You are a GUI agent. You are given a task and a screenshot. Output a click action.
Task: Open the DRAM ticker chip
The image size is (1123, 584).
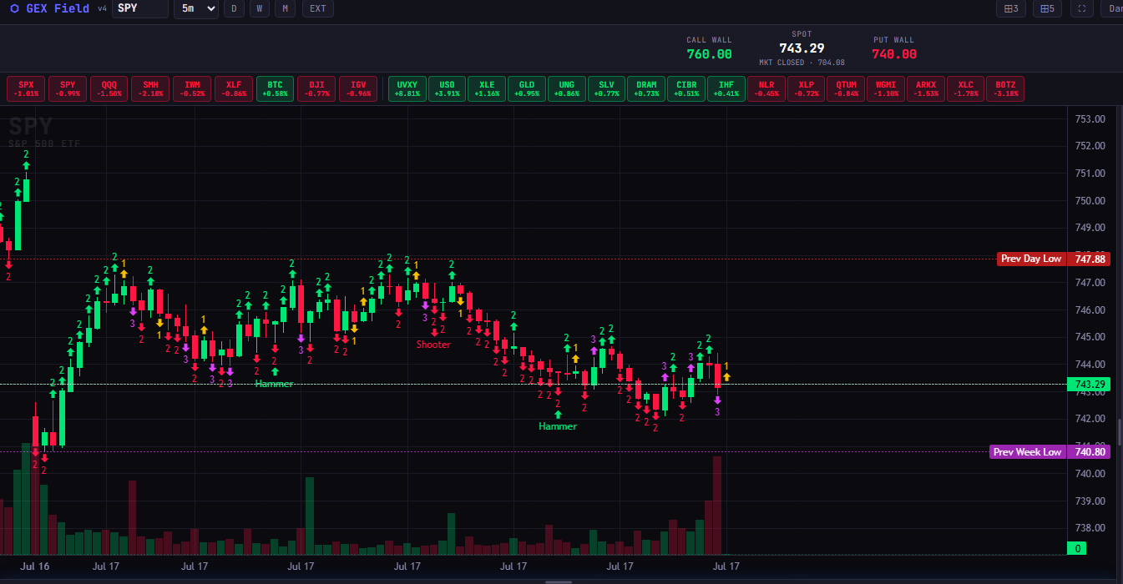(x=646, y=88)
